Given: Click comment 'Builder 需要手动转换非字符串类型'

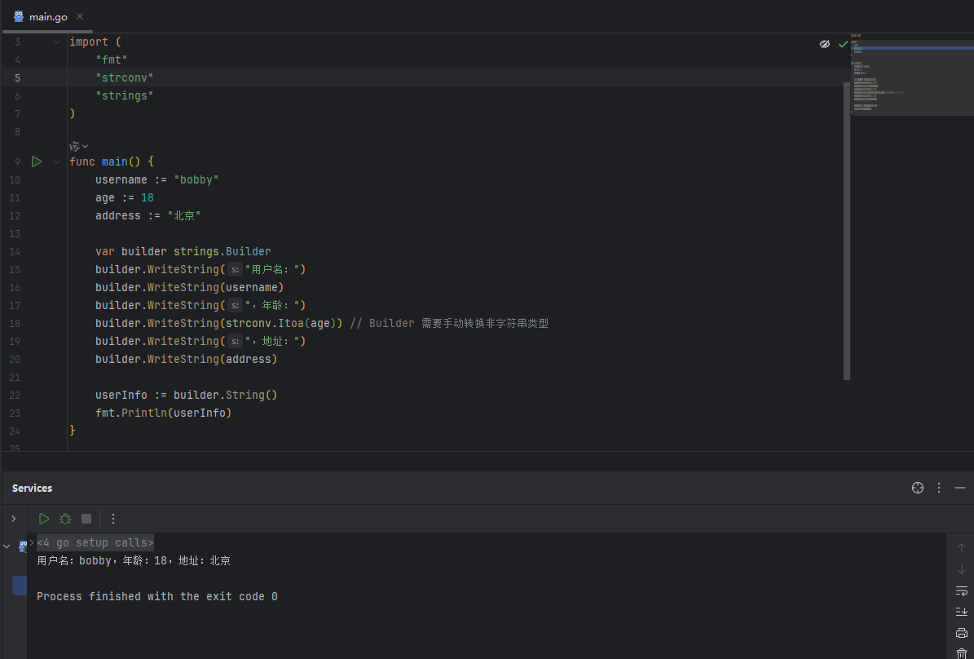Looking at the screenshot, I should click(458, 323).
